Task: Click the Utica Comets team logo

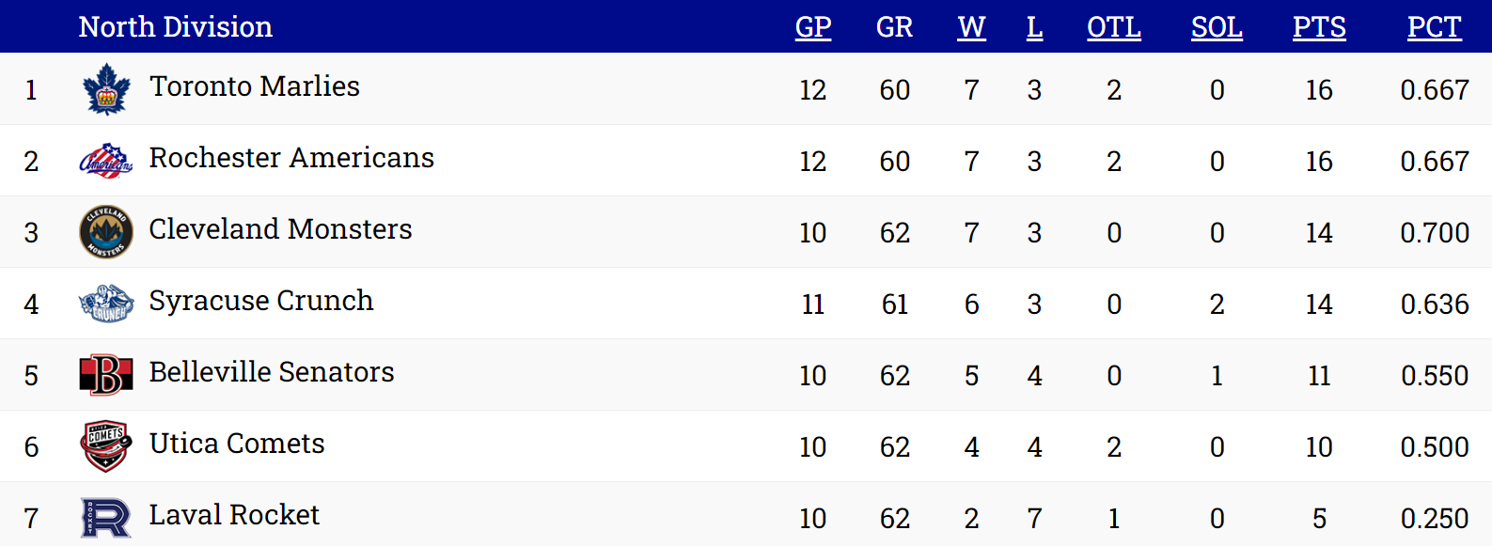Action: pyautogui.click(x=106, y=445)
